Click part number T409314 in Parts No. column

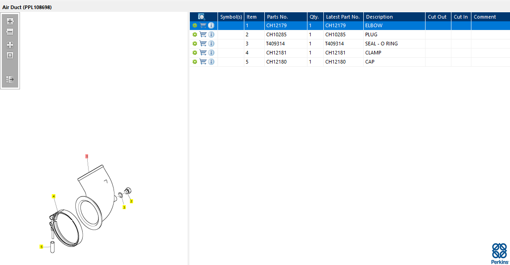point(276,44)
